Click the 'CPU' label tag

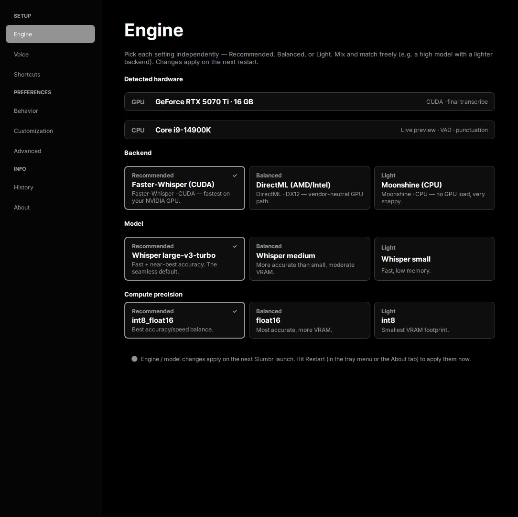(138, 130)
